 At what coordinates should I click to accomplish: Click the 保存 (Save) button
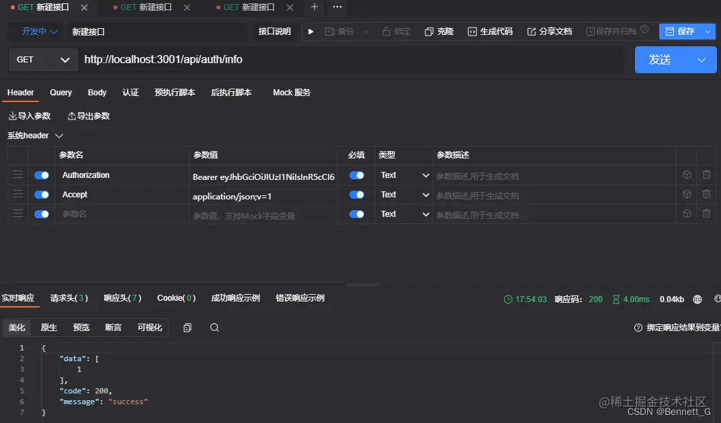tap(687, 31)
